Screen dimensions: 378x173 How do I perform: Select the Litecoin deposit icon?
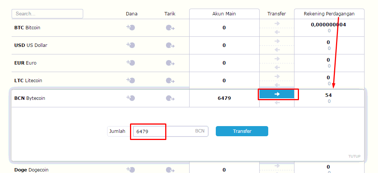point(131,80)
